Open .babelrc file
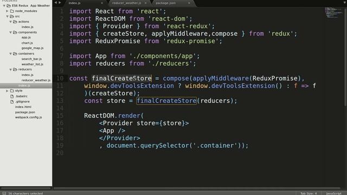 (22, 96)
